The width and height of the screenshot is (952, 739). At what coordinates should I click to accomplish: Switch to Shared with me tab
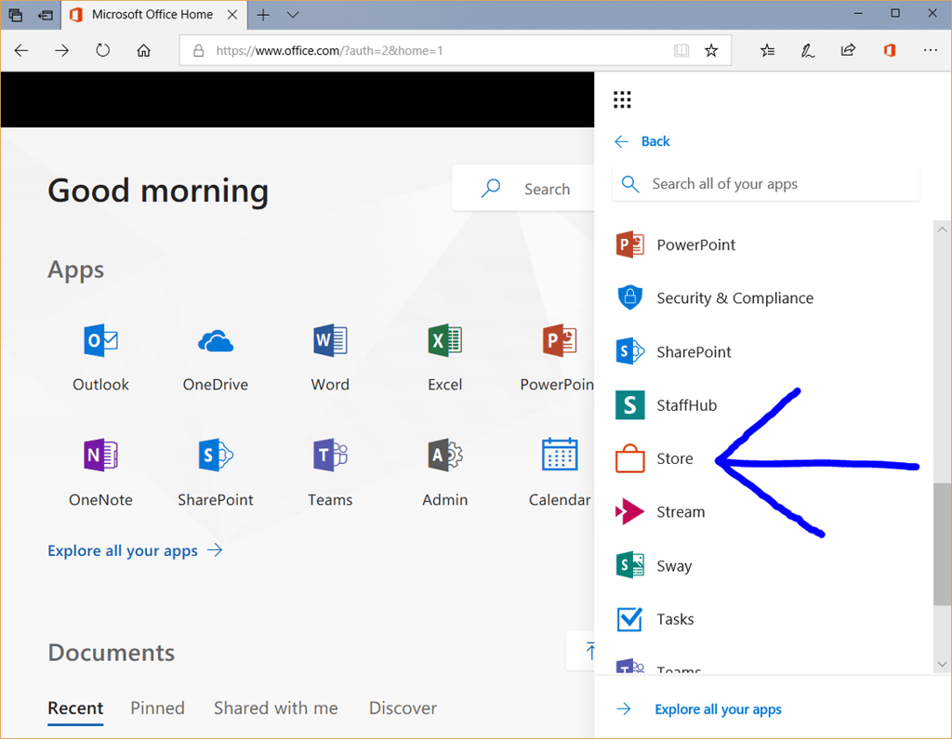[275, 708]
